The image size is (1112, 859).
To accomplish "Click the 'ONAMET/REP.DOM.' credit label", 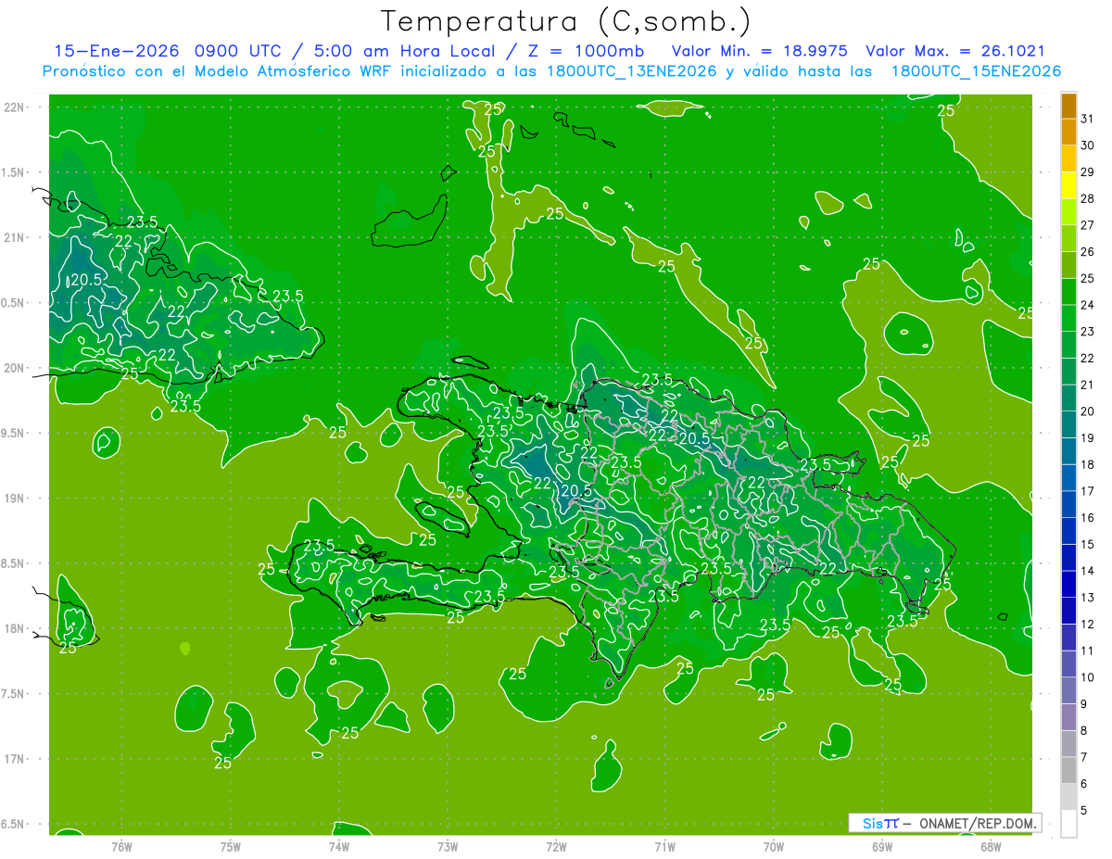I will [x=978, y=823].
